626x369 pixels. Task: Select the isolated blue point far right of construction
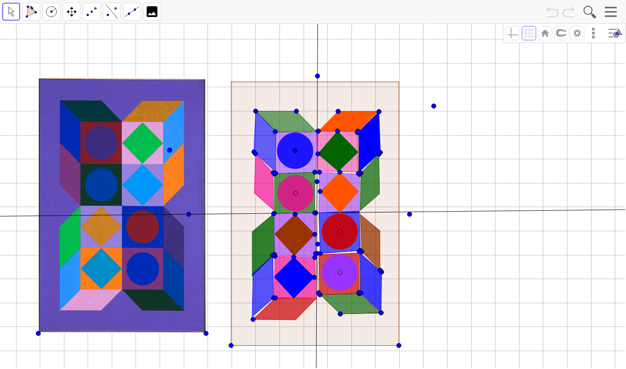click(434, 106)
